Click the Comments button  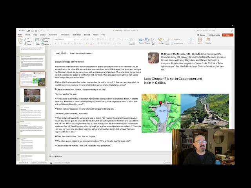[215, 34]
